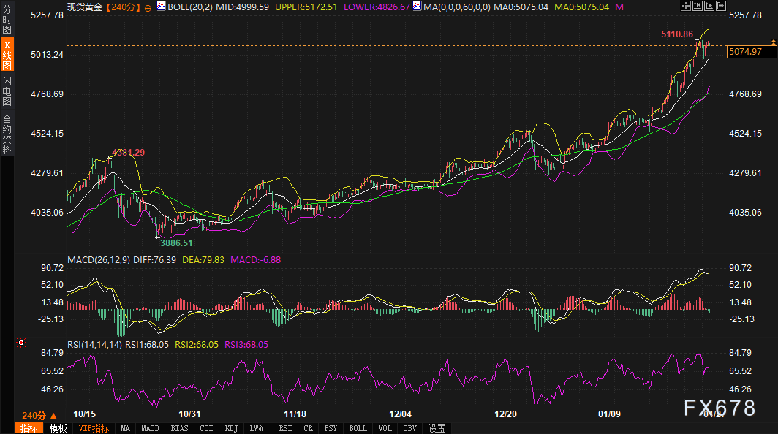Open 设置 settings in indicator bar
This screenshot has width=778, height=434.
(437, 428)
